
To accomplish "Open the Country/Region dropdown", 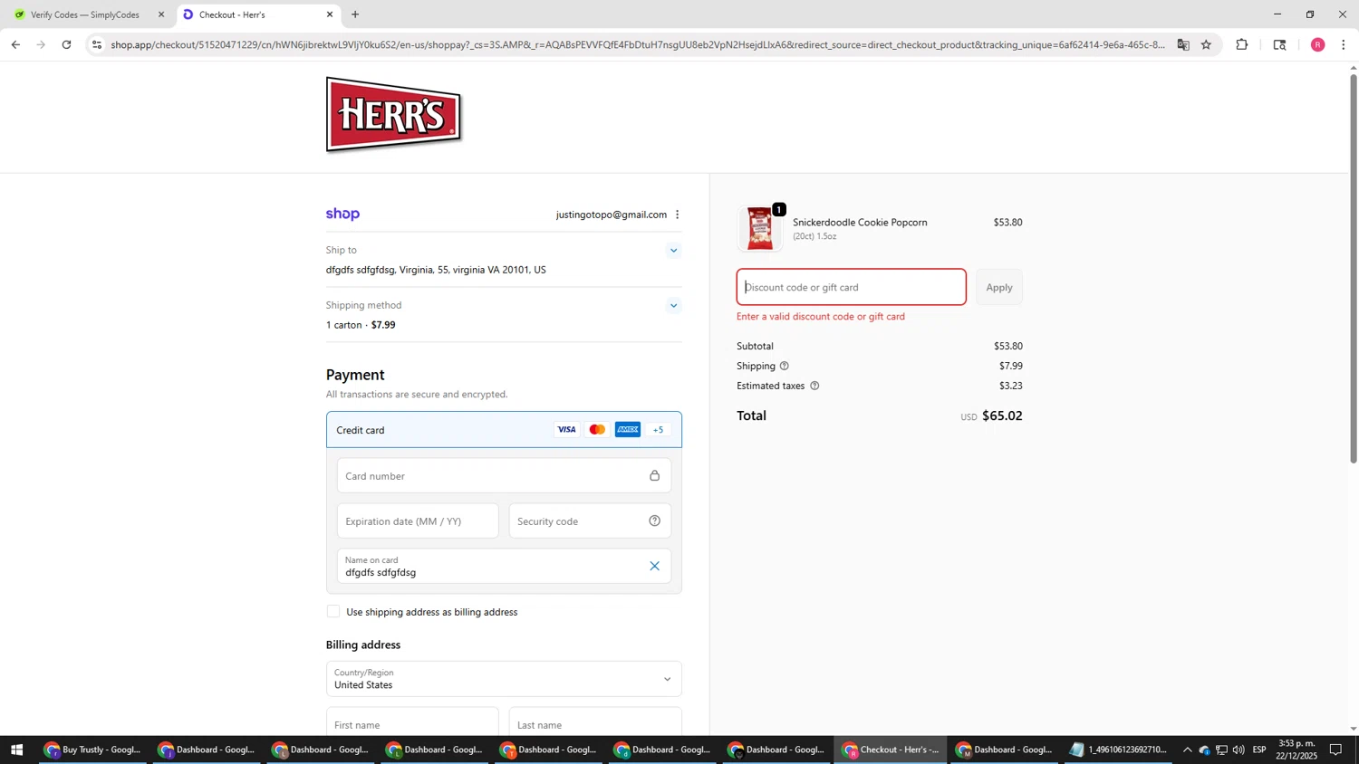I will [504, 679].
